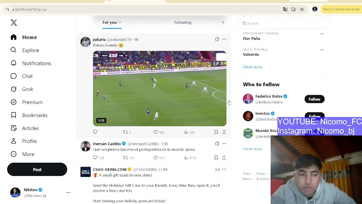The width and height of the screenshot is (362, 204).
Task: Reply to Hernán Castillo's post
Action: (x=98, y=158)
